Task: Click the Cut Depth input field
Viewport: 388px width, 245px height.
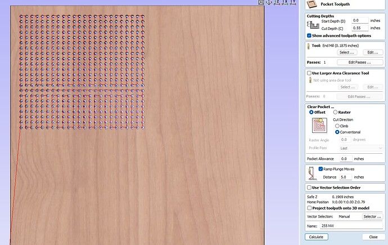Action: tap(360, 28)
